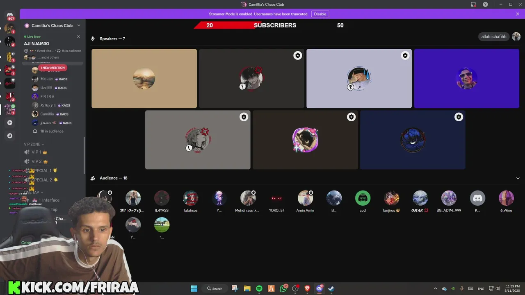Click the Speakers — 7 heading

click(x=112, y=39)
